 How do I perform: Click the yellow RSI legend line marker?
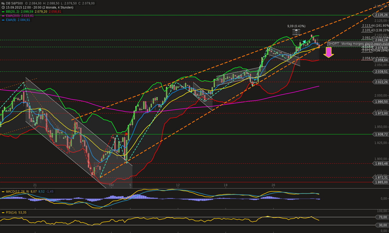point(3,213)
